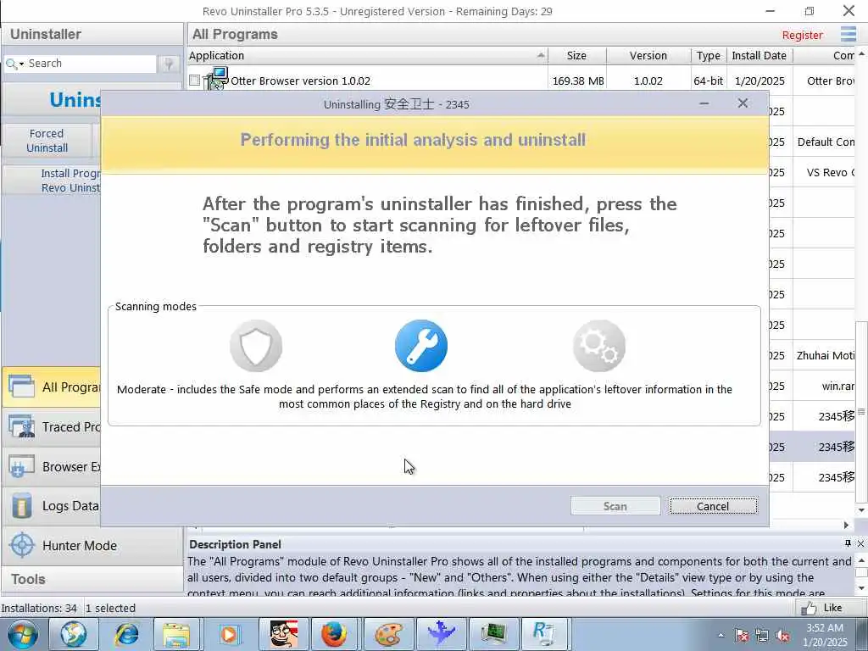Select the Advanced scanning mode gears icon

click(599, 346)
